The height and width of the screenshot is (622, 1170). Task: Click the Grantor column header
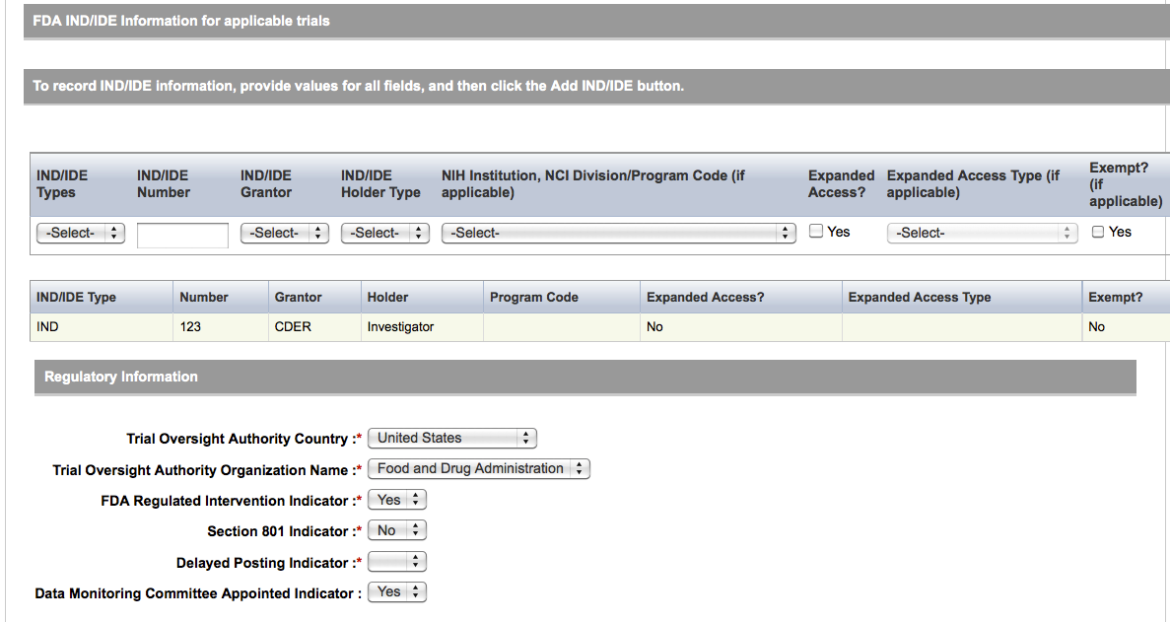(314, 297)
